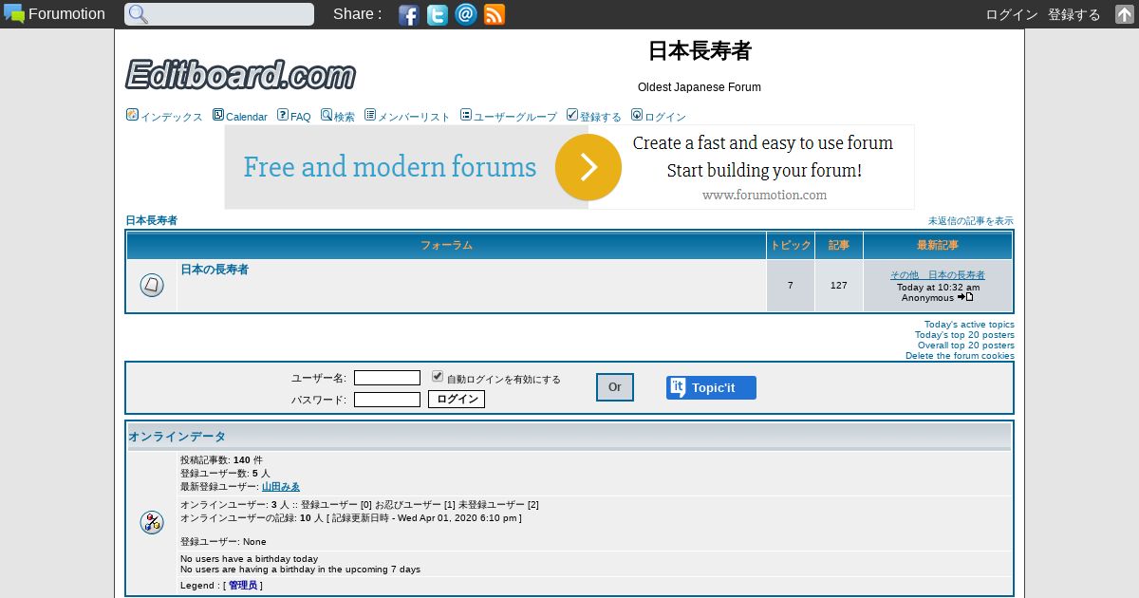Image resolution: width=1139 pixels, height=598 pixels.
Task: Open インデックス in the forum menu
Action: point(172,117)
